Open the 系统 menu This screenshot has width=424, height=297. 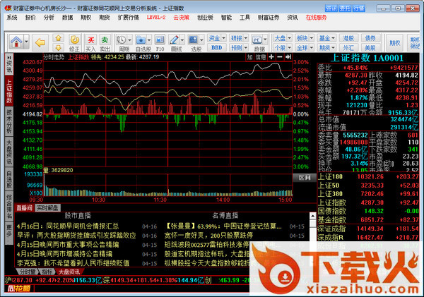pyautogui.click(x=12, y=18)
